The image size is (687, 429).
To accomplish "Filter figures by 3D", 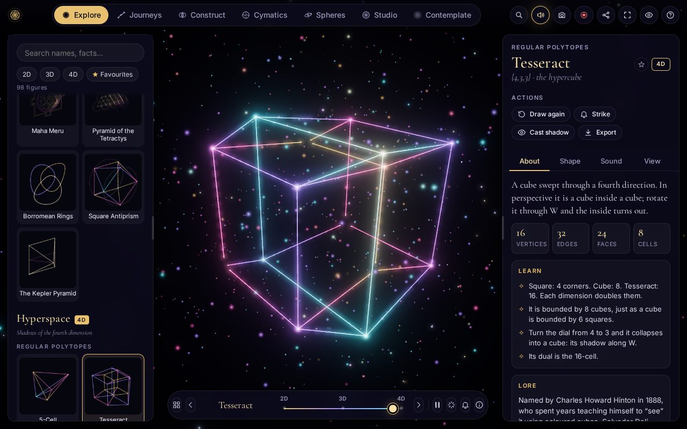I will [50, 75].
